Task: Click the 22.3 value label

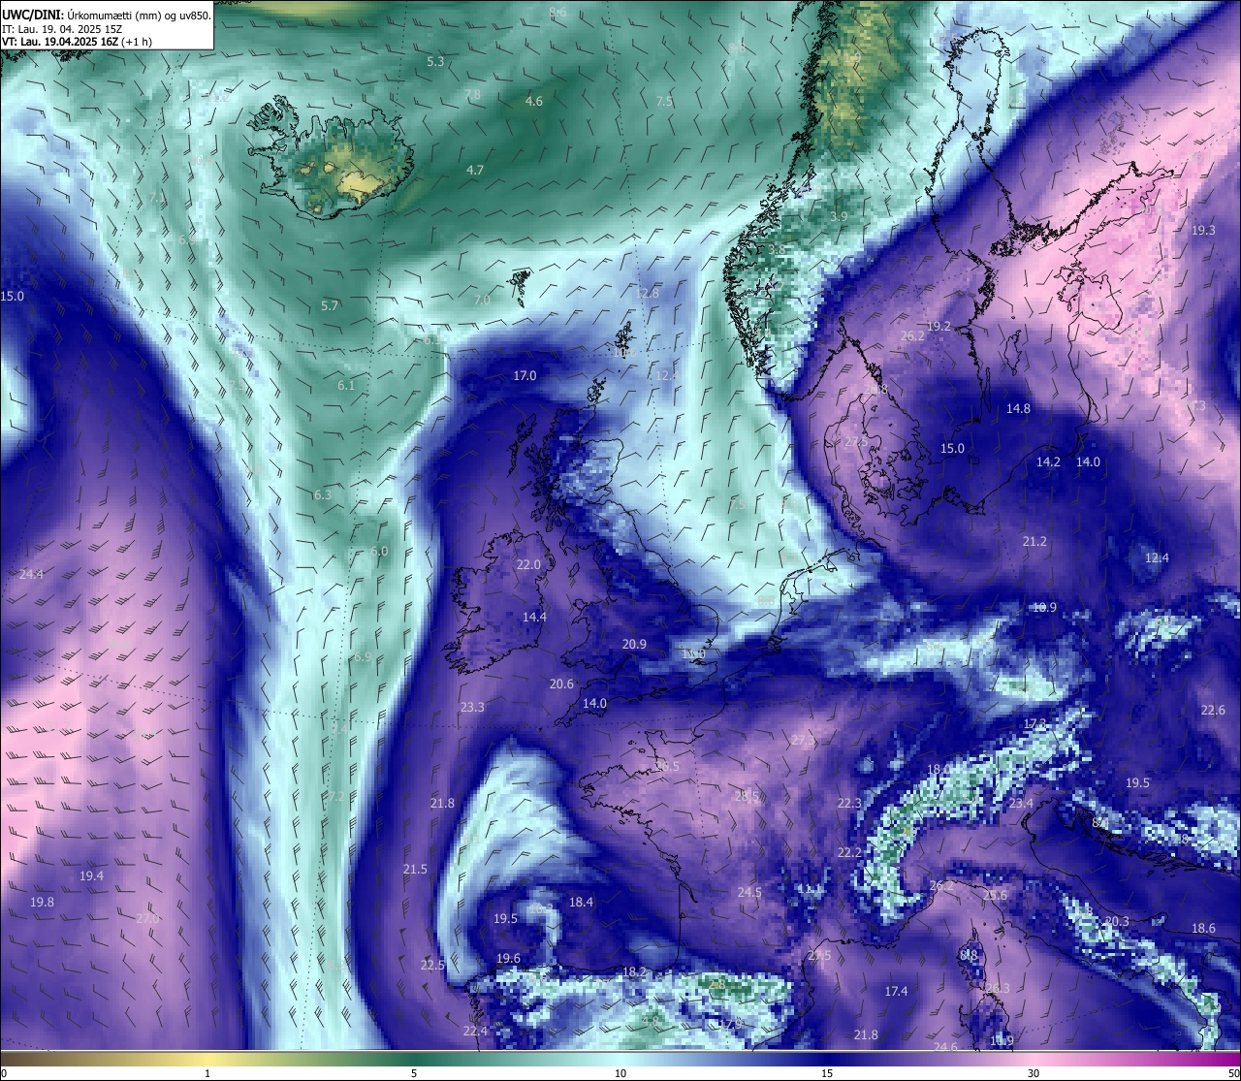Action: tap(848, 804)
